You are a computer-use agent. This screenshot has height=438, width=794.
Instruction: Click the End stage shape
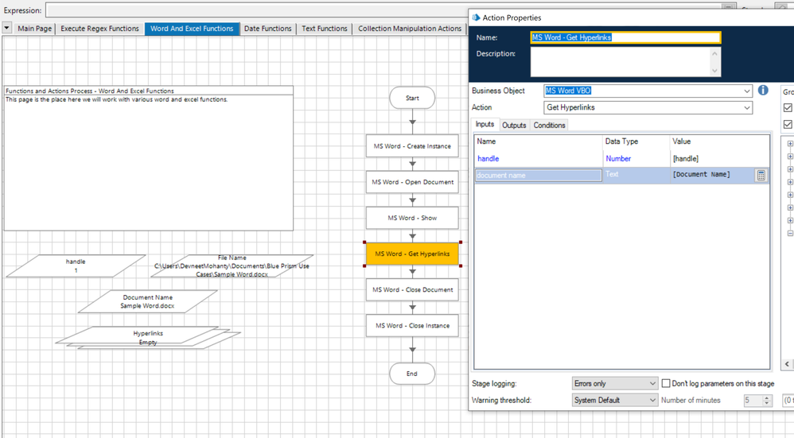click(x=412, y=374)
